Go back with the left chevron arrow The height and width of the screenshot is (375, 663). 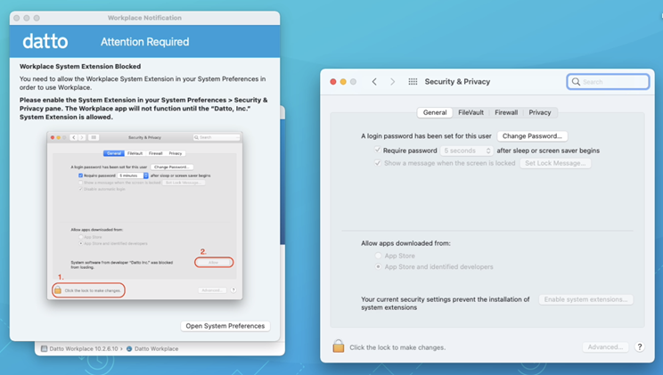tap(374, 82)
